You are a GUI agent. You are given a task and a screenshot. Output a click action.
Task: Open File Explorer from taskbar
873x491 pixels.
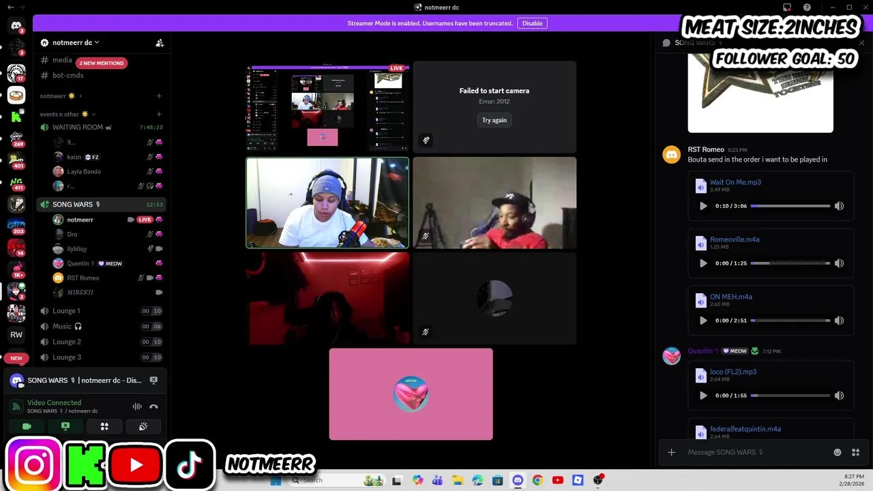[x=457, y=480]
